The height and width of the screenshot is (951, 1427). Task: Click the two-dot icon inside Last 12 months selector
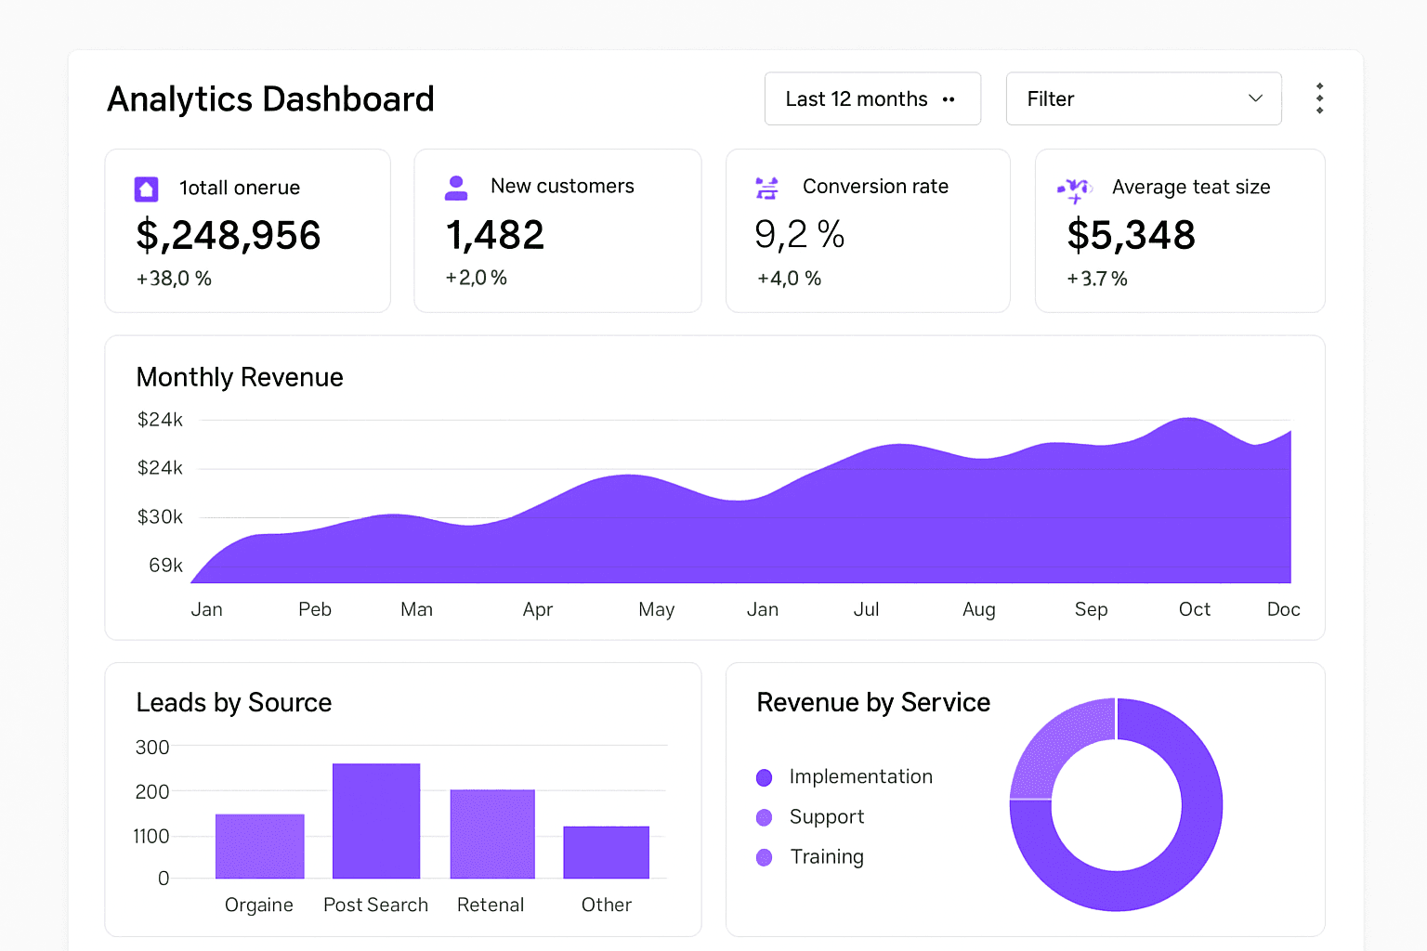949,98
